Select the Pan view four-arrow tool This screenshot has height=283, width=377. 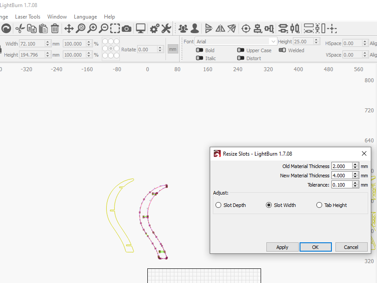(69, 29)
